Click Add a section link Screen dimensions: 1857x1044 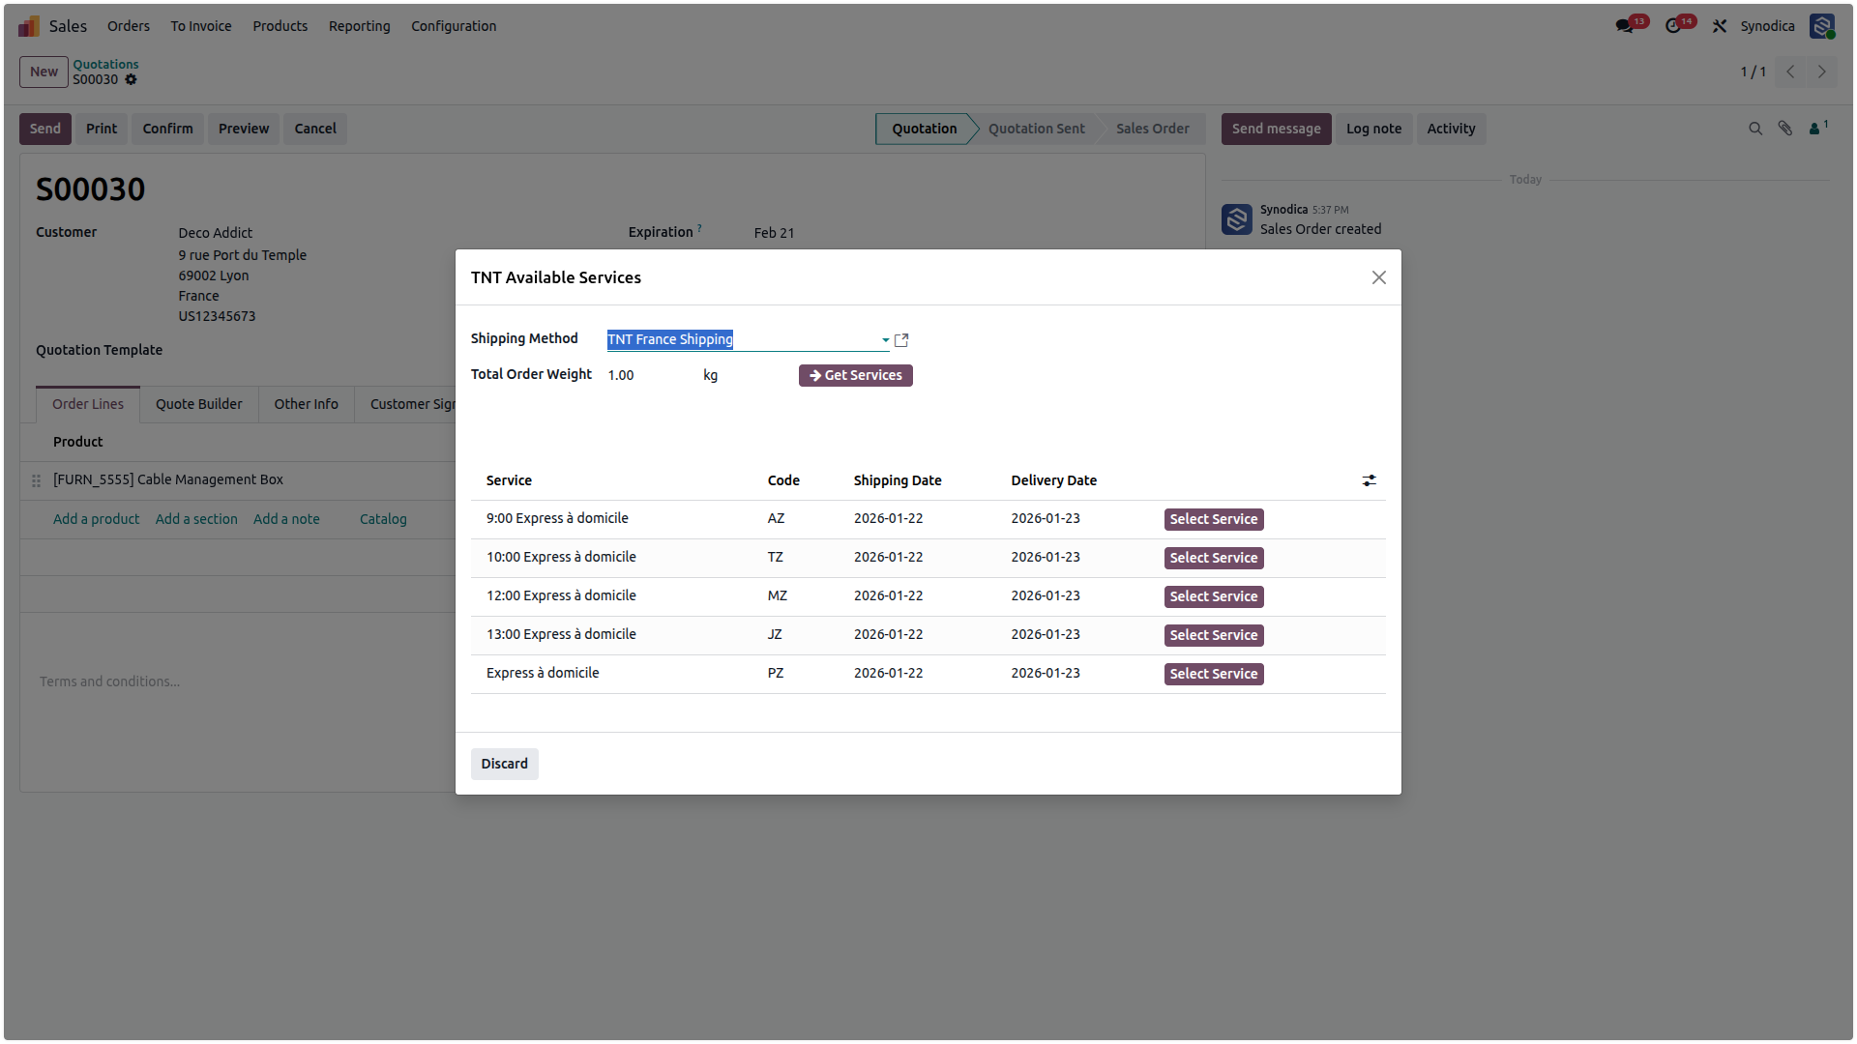(196, 519)
